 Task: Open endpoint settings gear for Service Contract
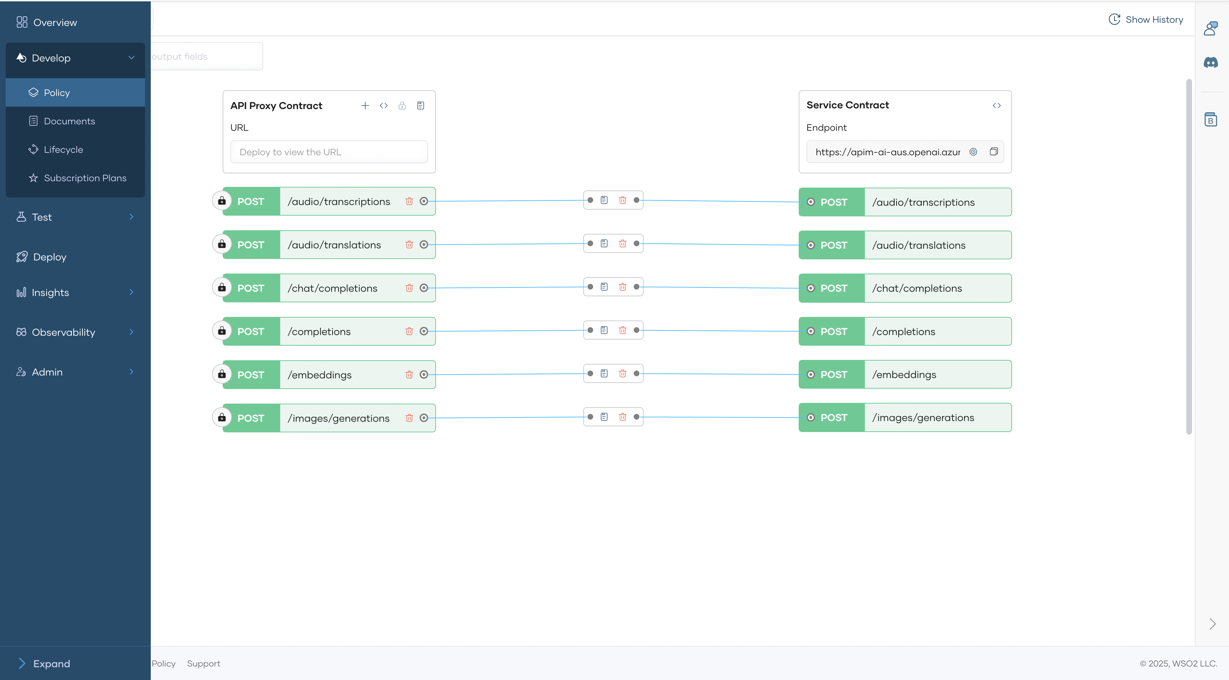coord(973,152)
